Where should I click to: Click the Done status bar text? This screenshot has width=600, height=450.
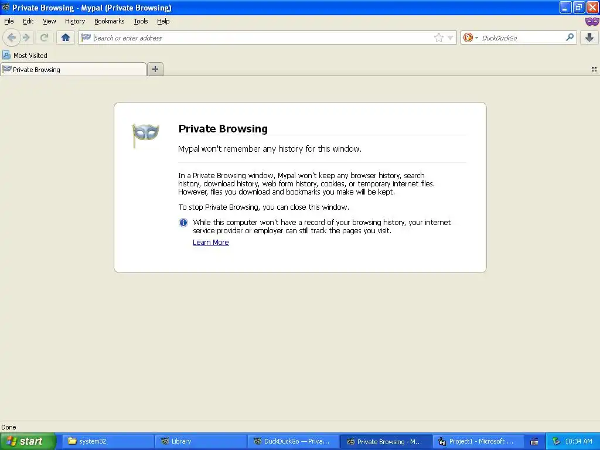[8, 427]
